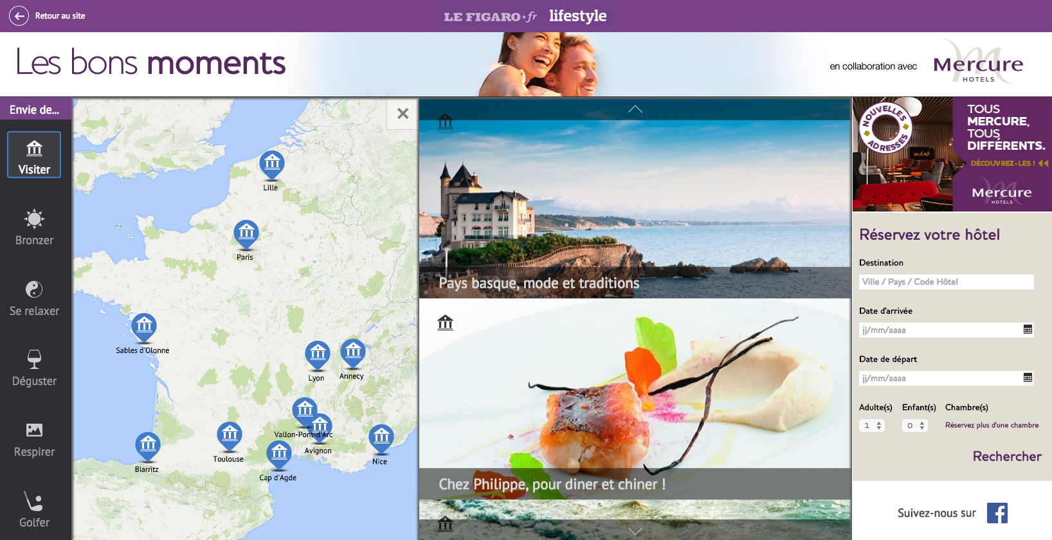The width and height of the screenshot is (1052, 540).
Task: Click the Destination input field
Action: point(947,282)
